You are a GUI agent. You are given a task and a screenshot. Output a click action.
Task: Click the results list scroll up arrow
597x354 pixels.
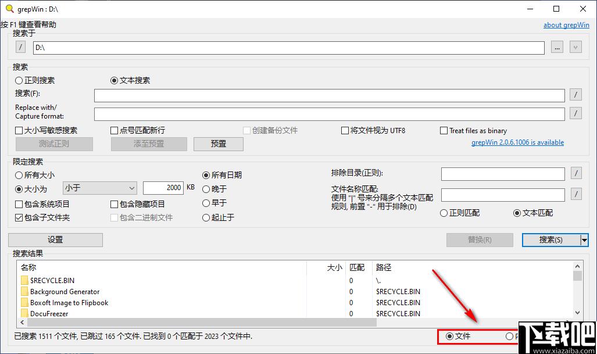coord(577,266)
